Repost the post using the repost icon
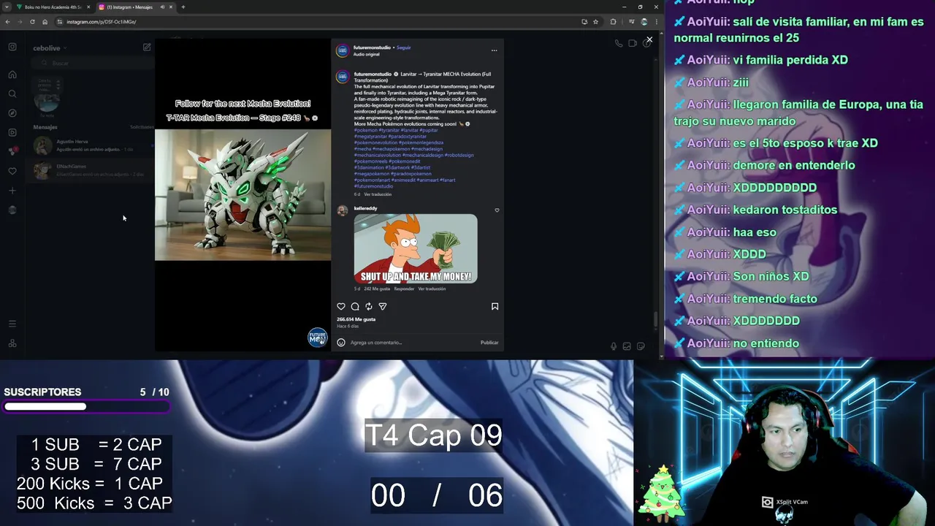 (369, 307)
